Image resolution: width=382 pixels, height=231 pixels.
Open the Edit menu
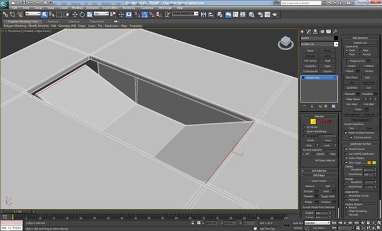pos(15,8)
